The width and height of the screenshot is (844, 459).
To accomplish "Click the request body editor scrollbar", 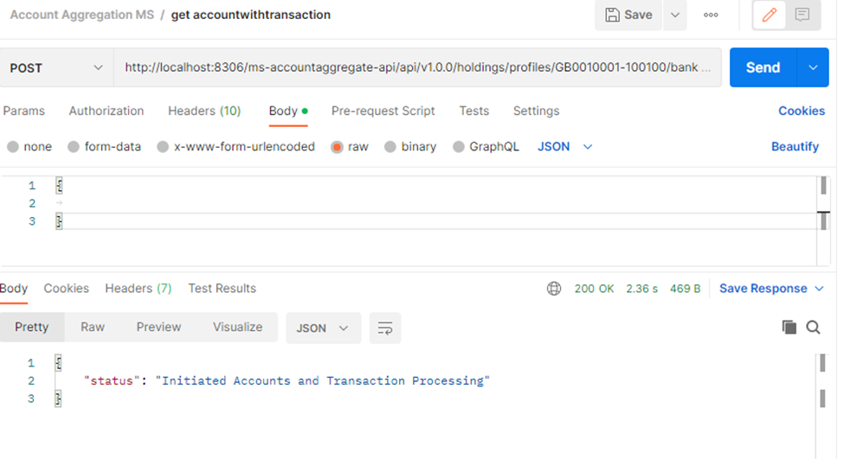I will click(822, 220).
